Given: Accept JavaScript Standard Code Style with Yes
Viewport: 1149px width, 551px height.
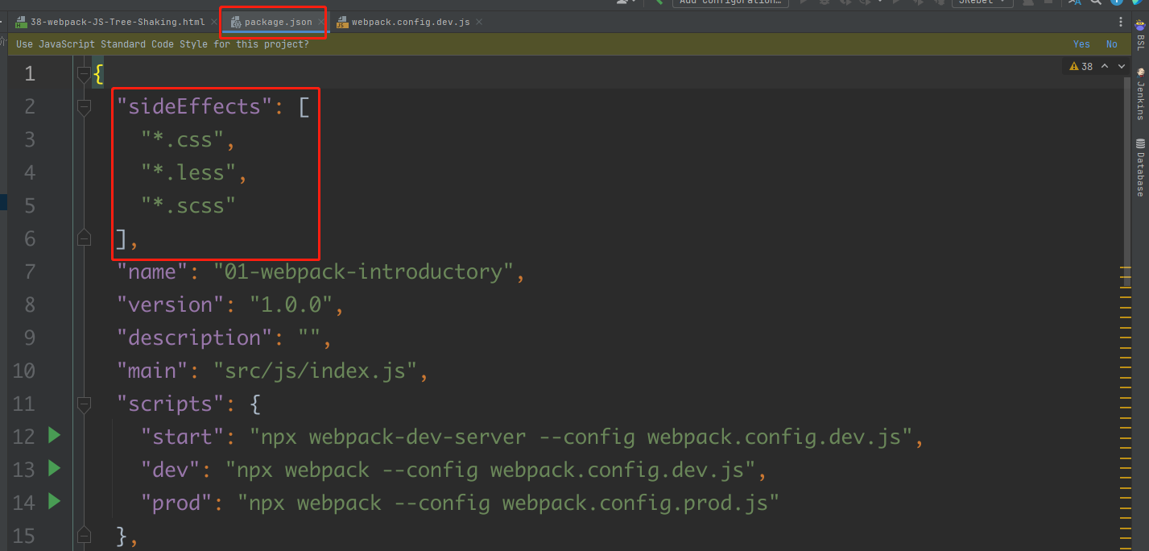Looking at the screenshot, I should coord(1081,44).
